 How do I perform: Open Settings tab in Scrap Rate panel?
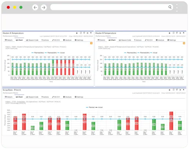(79, 97)
